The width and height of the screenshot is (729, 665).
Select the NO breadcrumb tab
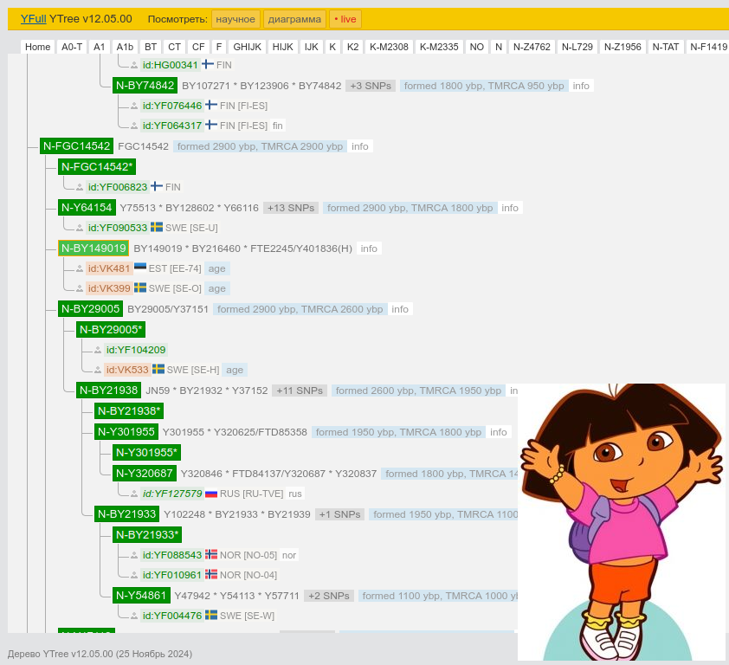pos(476,47)
